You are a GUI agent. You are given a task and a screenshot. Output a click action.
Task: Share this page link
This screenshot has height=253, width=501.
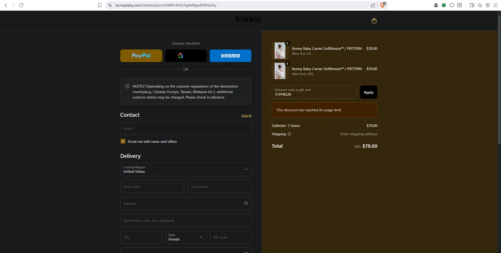373,5
